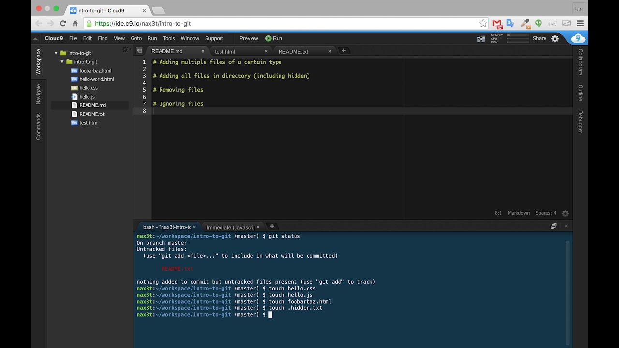Go to browser home page
This screenshot has height=348, width=619.
point(75,23)
